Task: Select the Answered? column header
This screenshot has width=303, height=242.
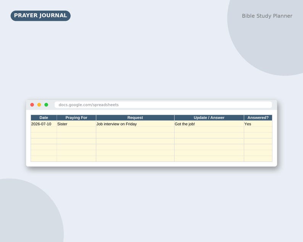Action: coord(258,118)
